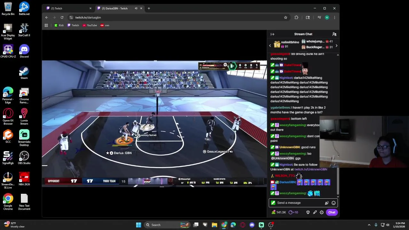The height and width of the screenshot is (230, 409).
Task: Open the Kick bookmark
Action: point(59,25)
